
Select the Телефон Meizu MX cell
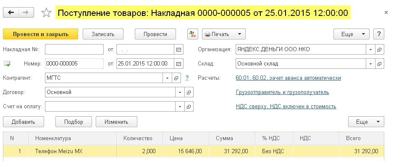[x=72, y=151]
